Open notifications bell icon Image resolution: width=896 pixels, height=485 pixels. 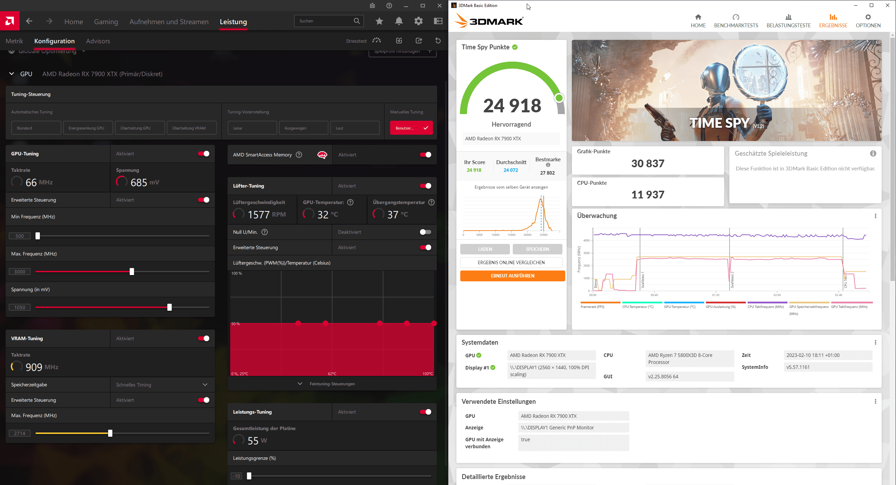point(399,21)
